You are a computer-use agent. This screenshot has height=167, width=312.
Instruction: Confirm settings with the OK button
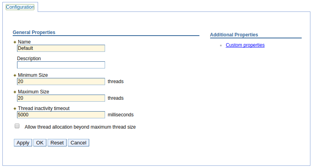40,143
